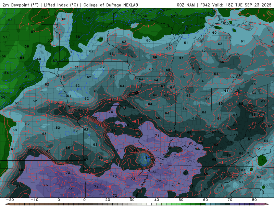Click the 0 label on the color scale

tap(59, 200)
